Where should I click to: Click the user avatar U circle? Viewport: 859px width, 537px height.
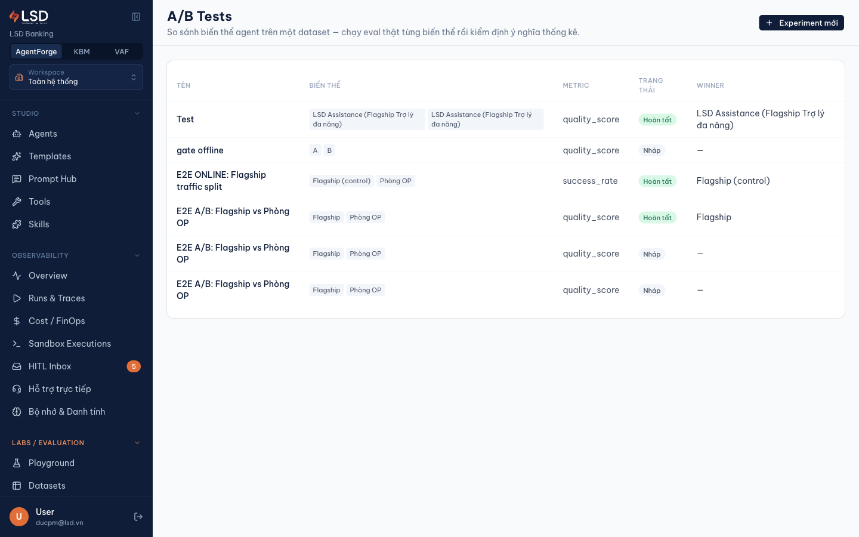click(x=19, y=517)
